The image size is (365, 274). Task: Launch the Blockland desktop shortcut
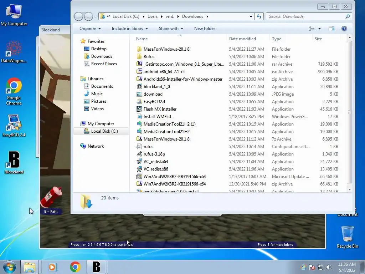pyautogui.click(x=14, y=163)
